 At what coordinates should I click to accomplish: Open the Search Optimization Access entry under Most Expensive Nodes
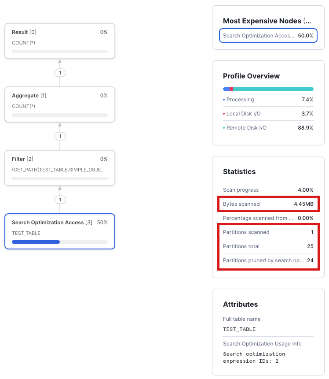(268, 36)
